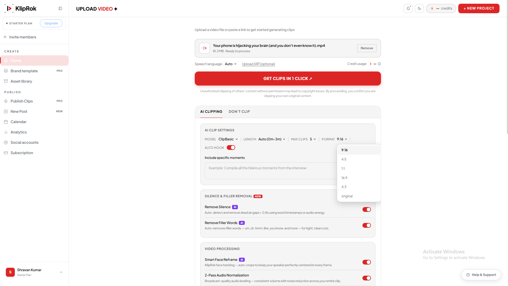The height and width of the screenshot is (286, 508).
Task: Click the New Project button
Action: [479, 8]
